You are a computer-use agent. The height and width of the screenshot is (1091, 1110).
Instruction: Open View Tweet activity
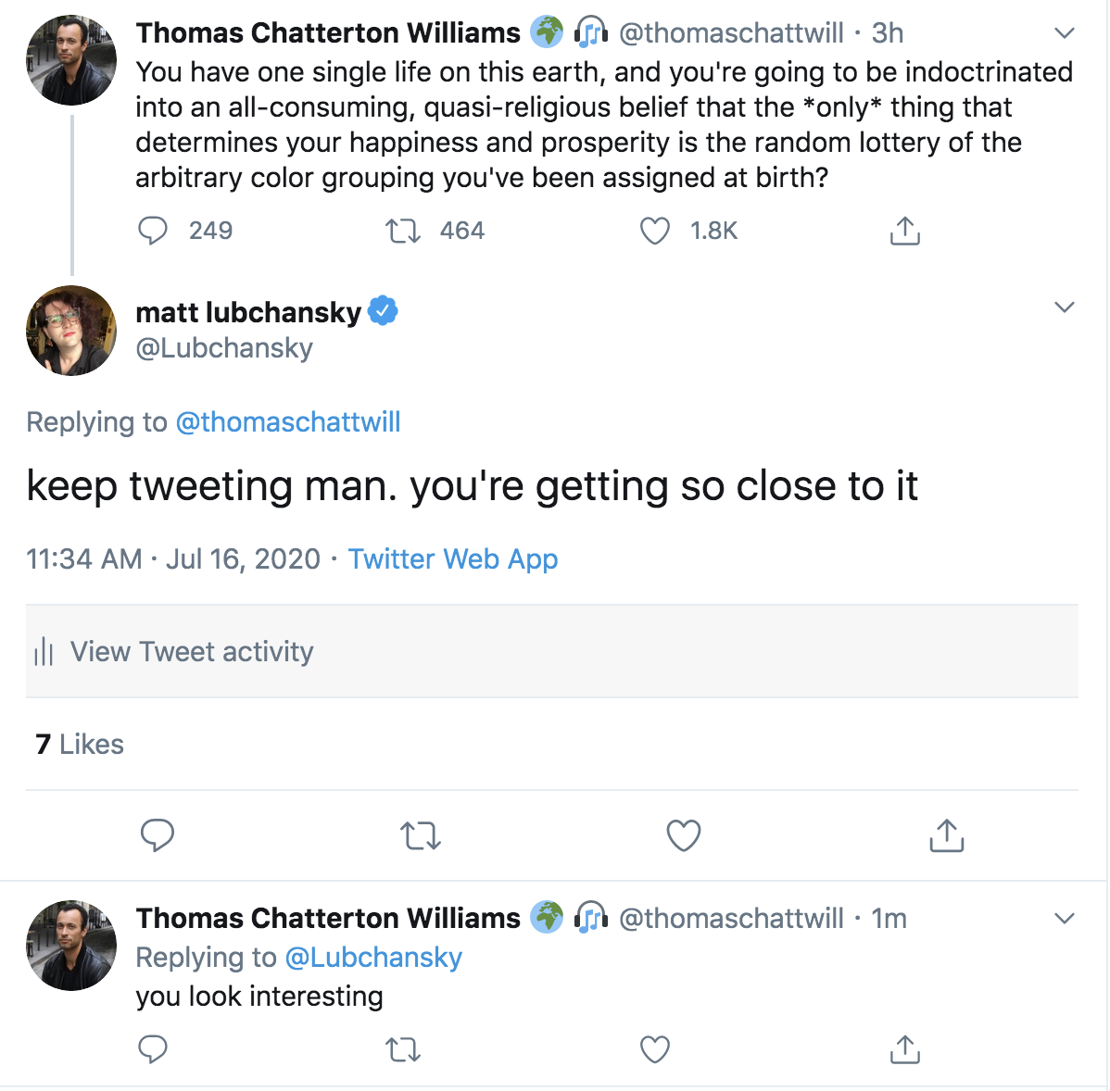[x=192, y=652]
